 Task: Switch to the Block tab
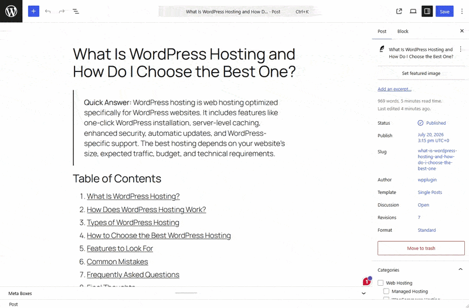tap(403, 32)
